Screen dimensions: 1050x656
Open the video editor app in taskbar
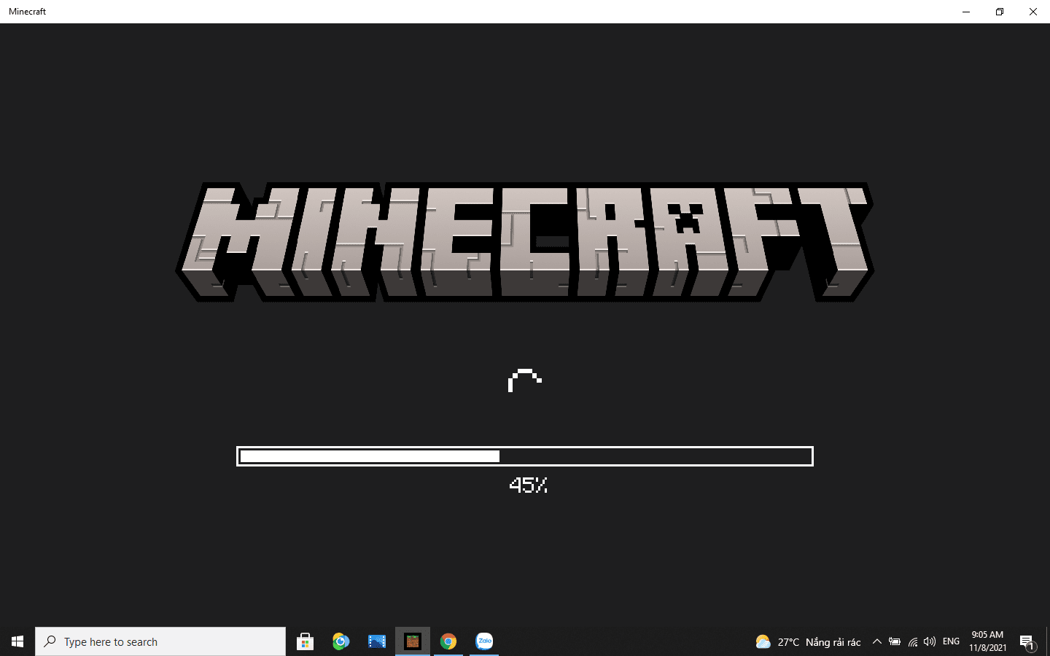coord(376,641)
